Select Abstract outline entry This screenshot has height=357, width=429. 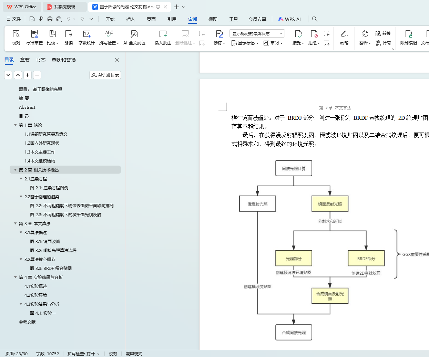tap(27, 107)
